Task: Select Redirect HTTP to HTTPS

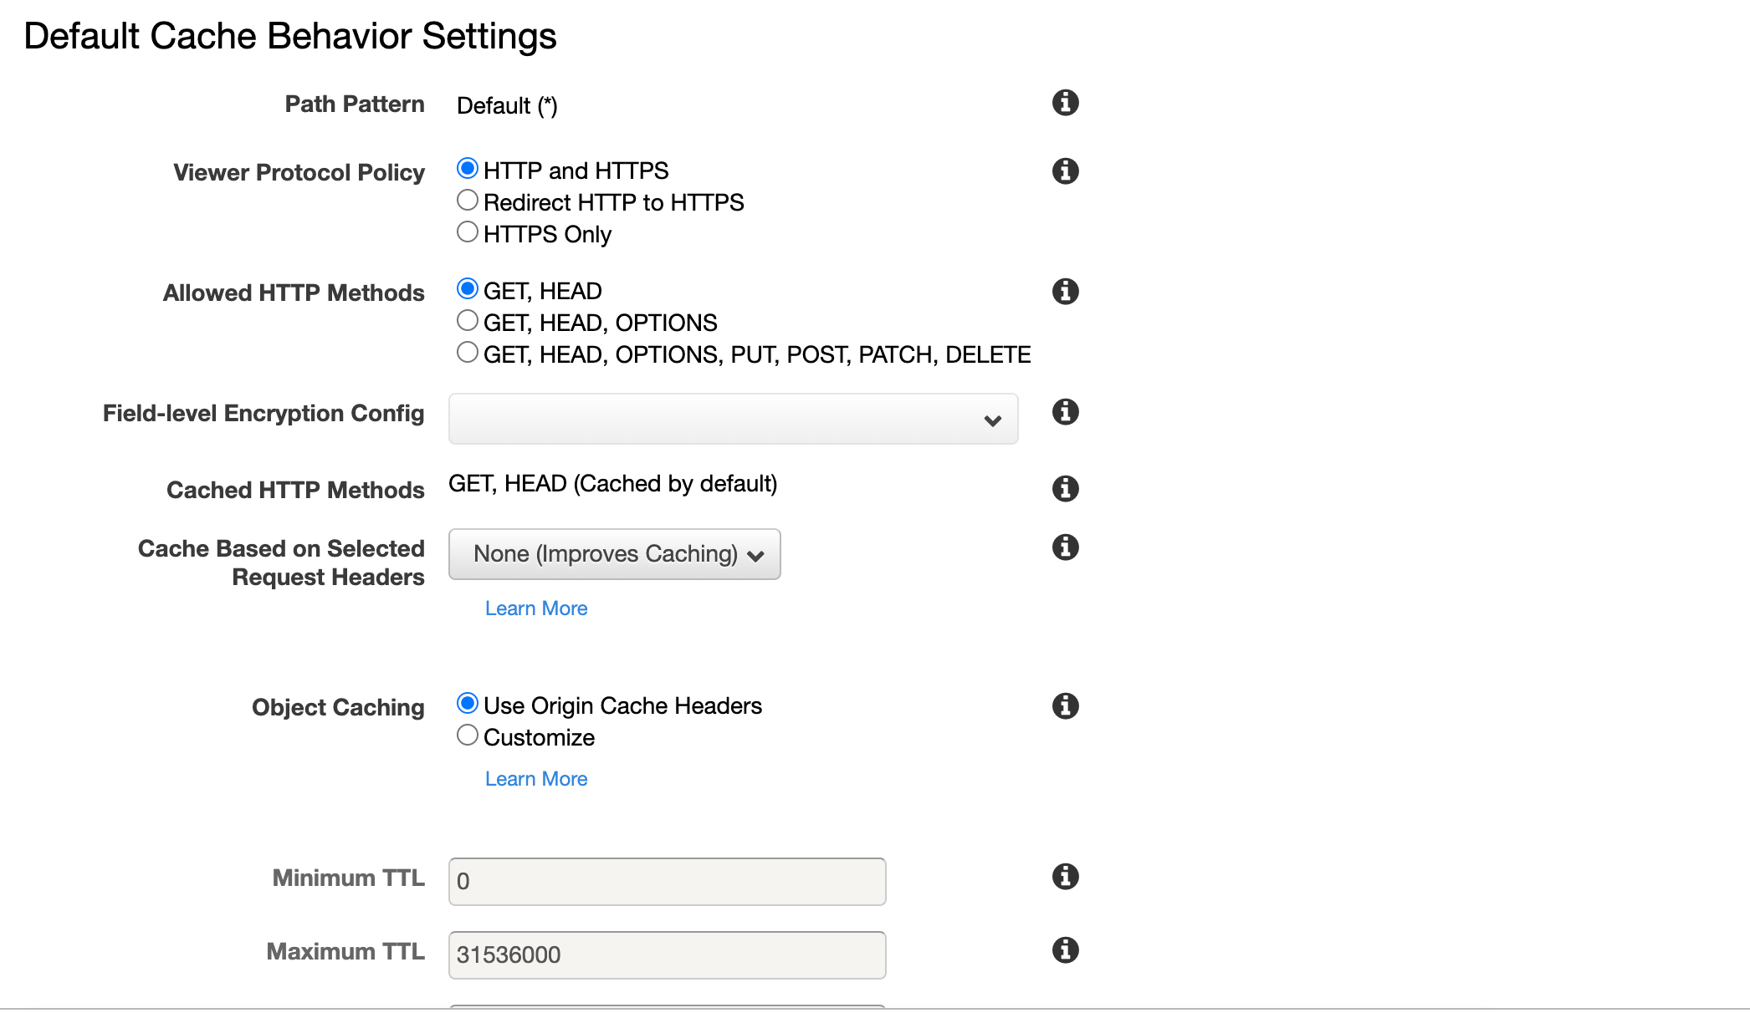Action: [x=468, y=200]
